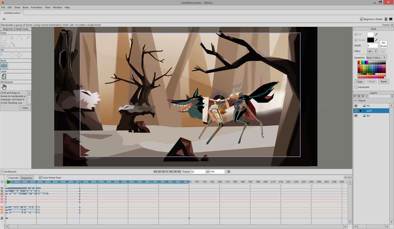The width and height of the screenshot is (394, 229).
Task: Select the Manipulate Bones tool
Action: coord(4,66)
